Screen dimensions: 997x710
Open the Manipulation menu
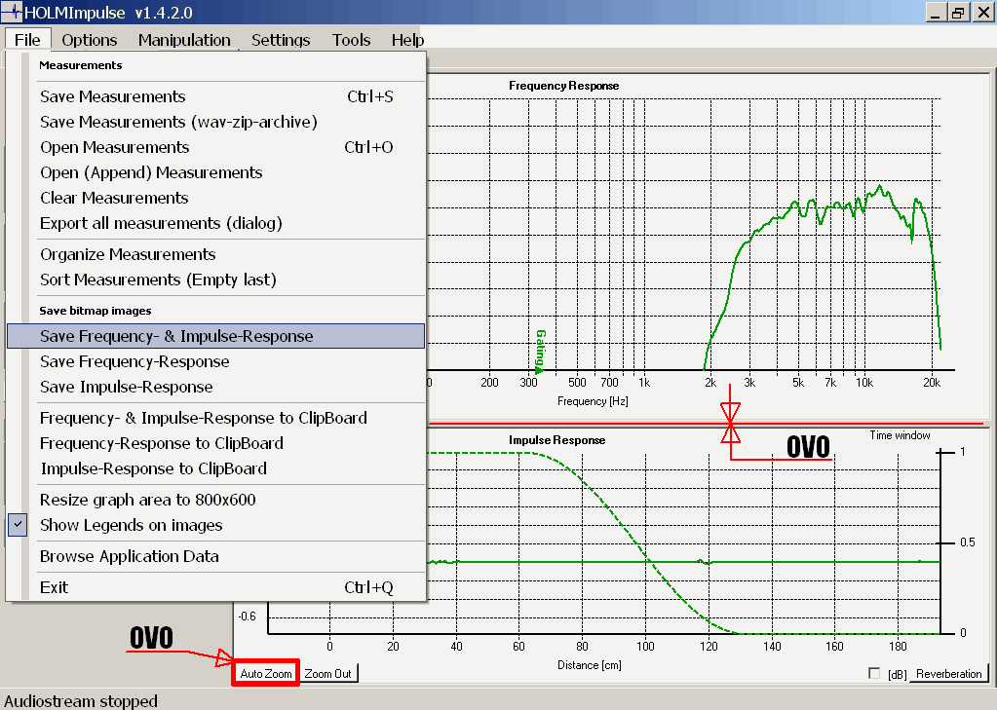click(184, 40)
